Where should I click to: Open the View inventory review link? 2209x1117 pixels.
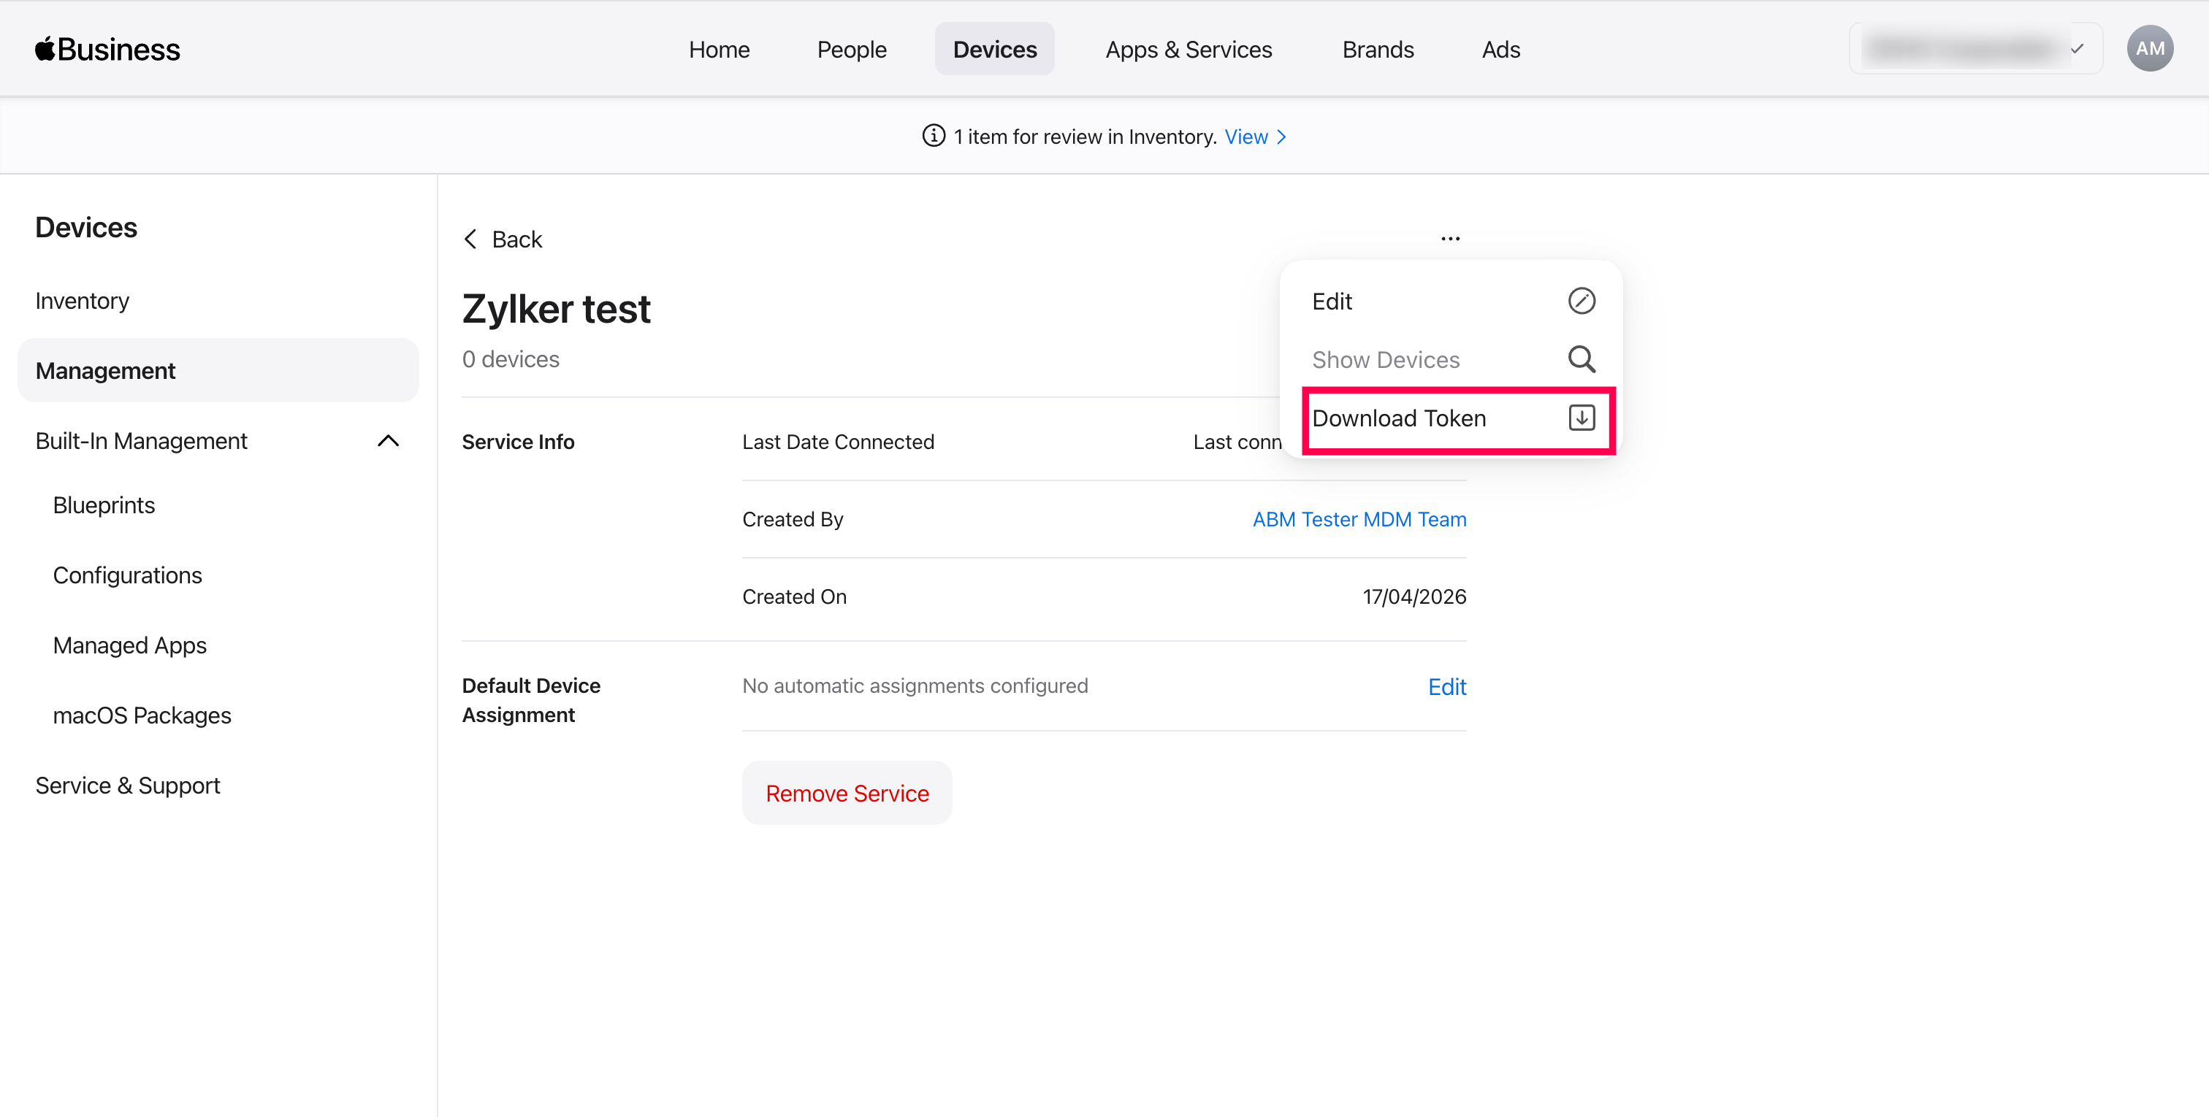pyautogui.click(x=1254, y=137)
